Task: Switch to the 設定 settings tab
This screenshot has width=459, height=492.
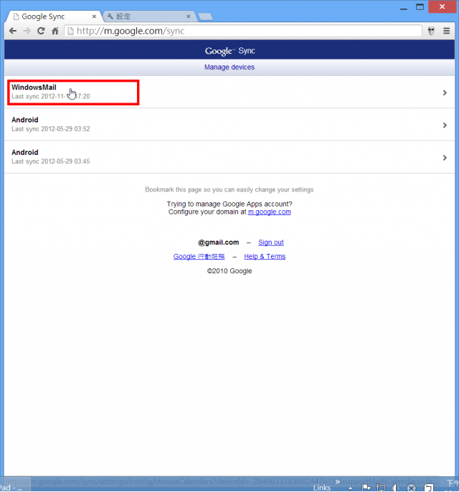Action: [148, 16]
